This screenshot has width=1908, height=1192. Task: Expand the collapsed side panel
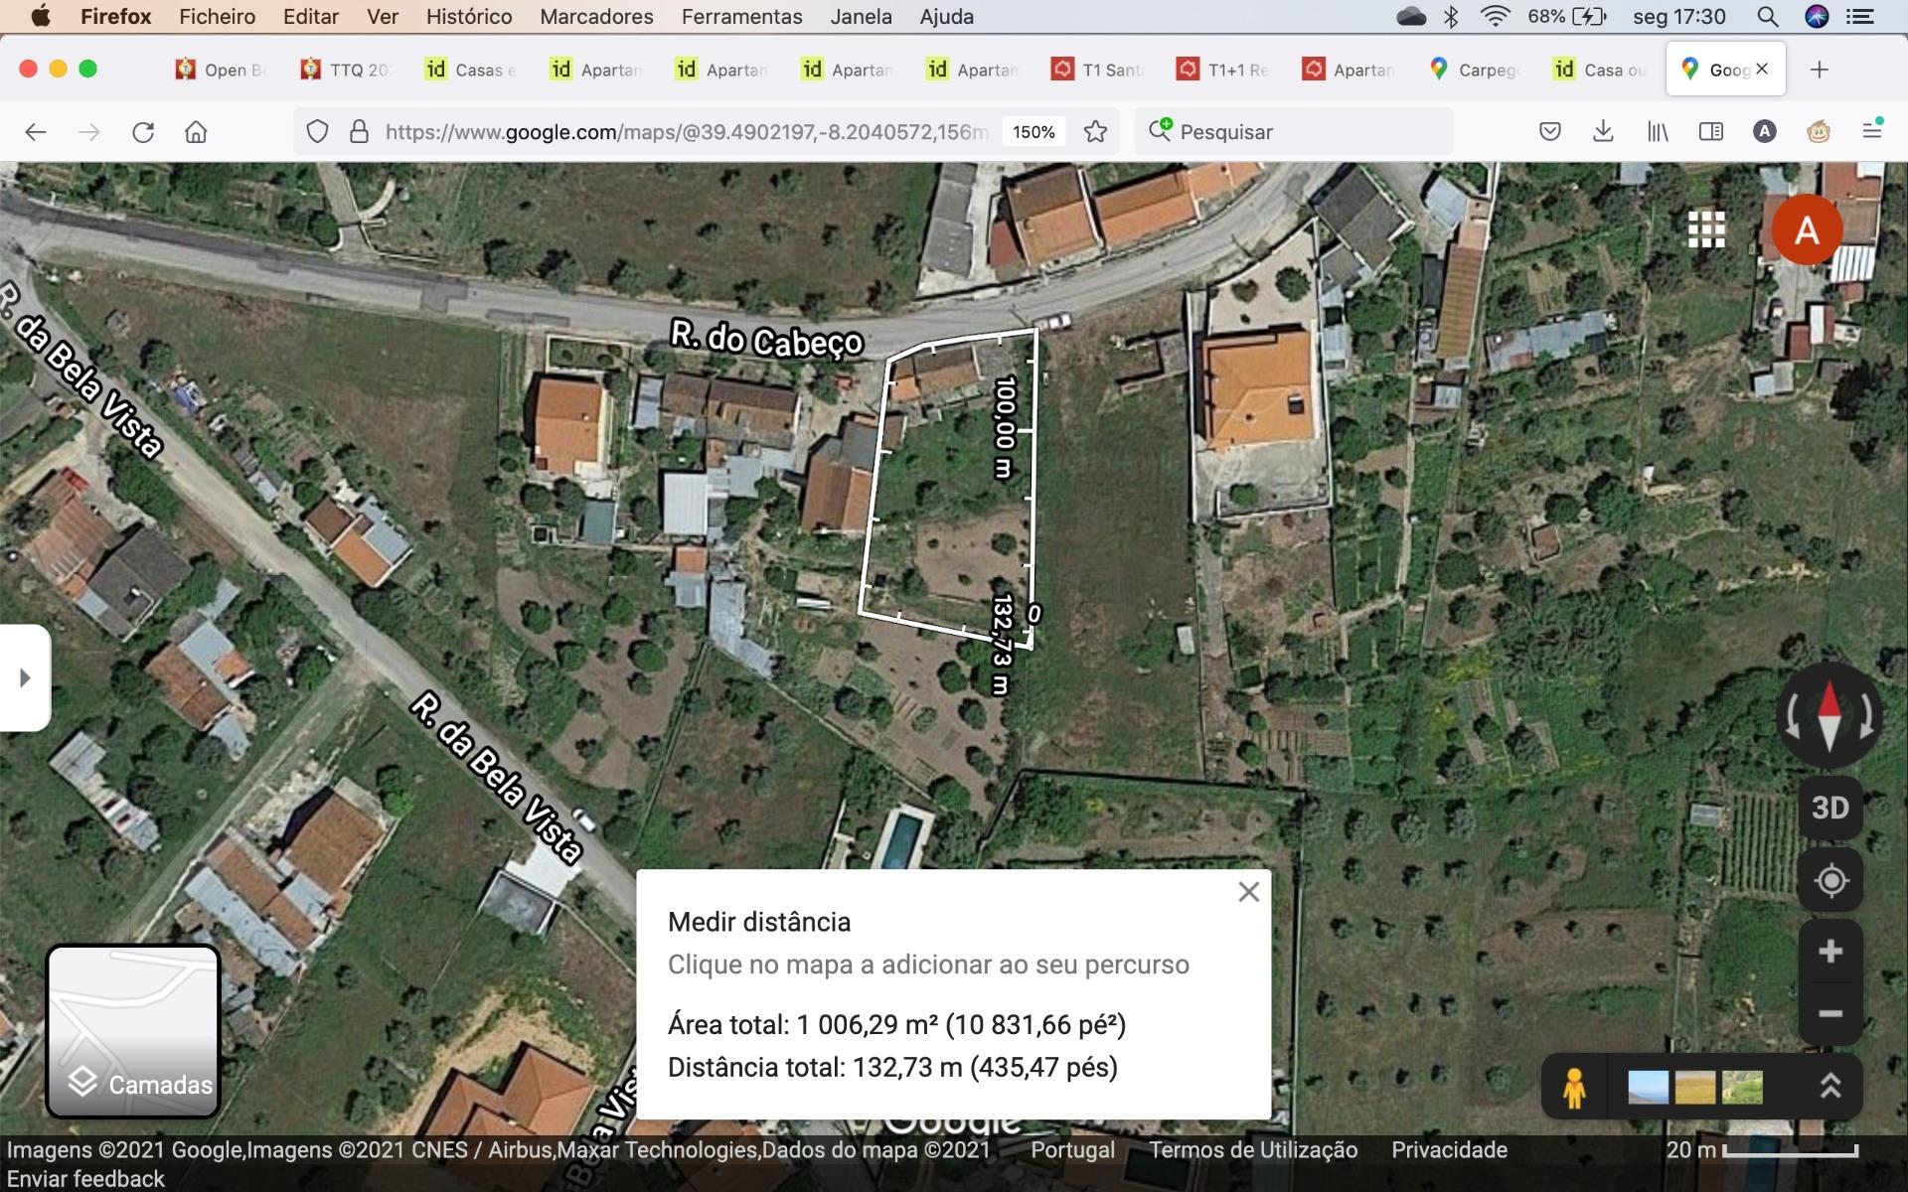coord(25,677)
